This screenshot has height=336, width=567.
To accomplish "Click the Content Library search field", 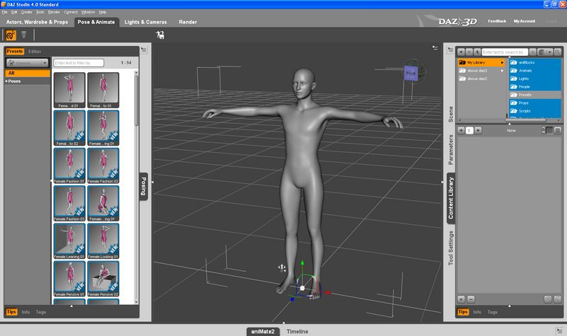I will [505, 52].
